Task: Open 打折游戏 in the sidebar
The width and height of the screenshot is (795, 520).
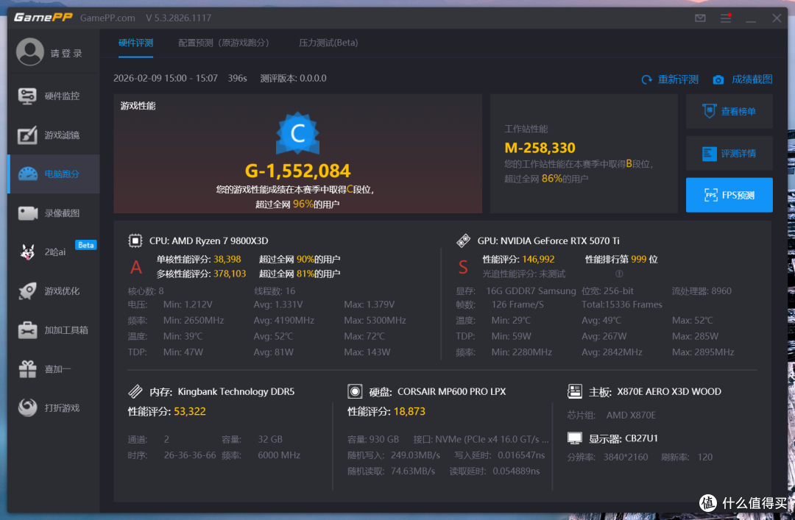Action: pyautogui.click(x=53, y=408)
